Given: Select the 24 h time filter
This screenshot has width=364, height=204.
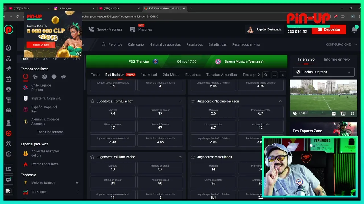Looking at the screenshot, I should click(76, 59).
